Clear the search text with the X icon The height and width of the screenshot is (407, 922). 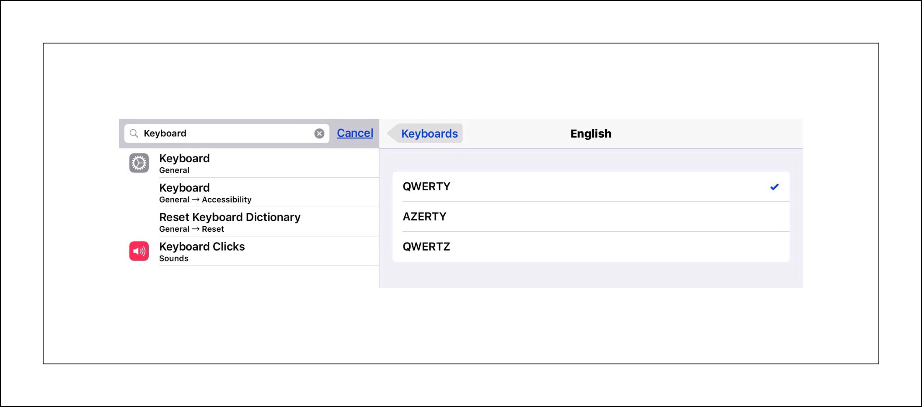(x=319, y=133)
